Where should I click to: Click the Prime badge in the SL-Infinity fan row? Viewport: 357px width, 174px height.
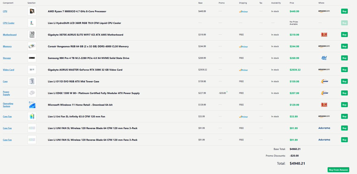coord(243,117)
